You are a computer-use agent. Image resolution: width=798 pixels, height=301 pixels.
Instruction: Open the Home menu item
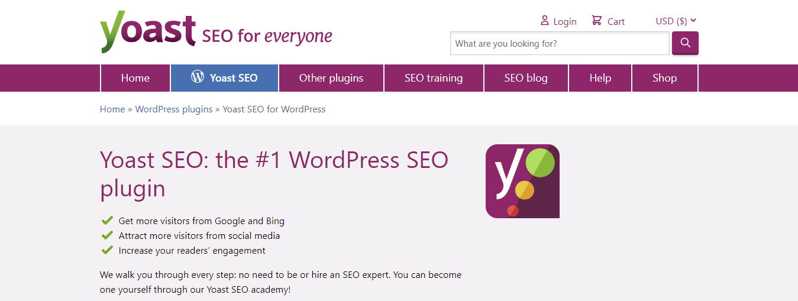click(x=135, y=78)
